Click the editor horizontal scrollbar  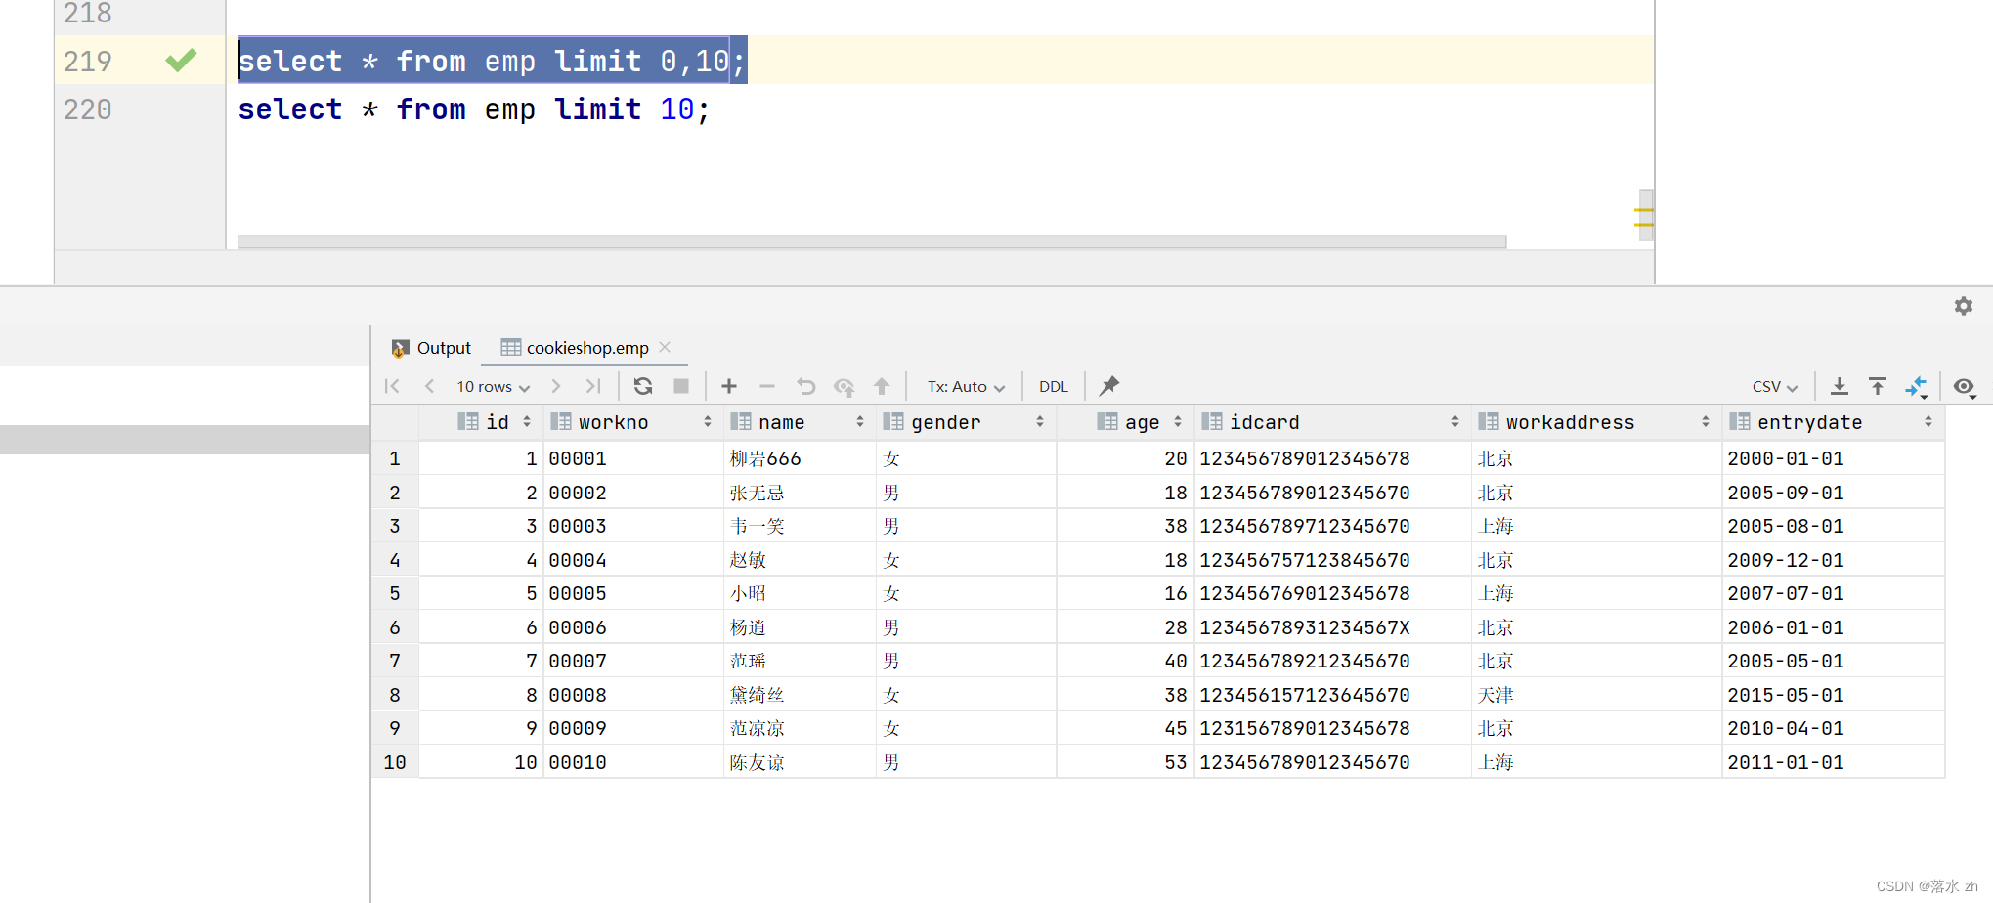pos(872,241)
